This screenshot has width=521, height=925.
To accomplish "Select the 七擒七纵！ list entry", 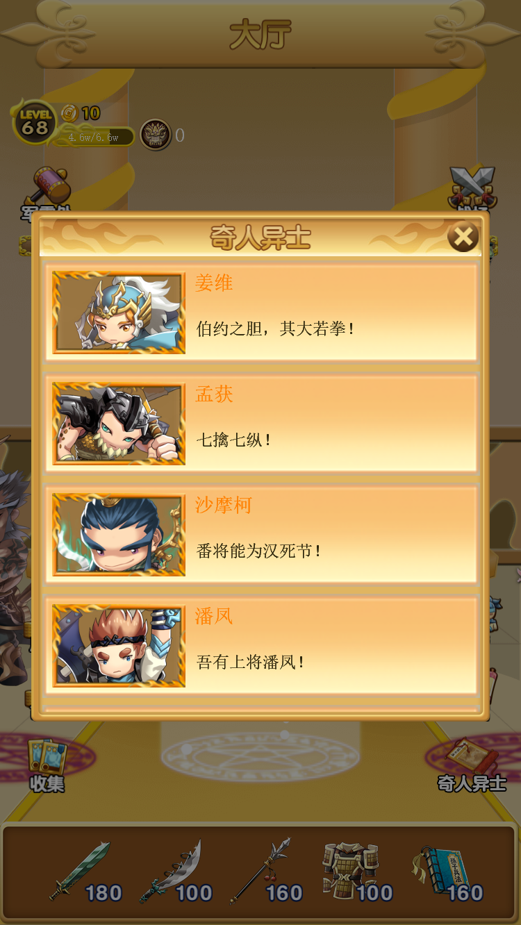I will [x=261, y=423].
